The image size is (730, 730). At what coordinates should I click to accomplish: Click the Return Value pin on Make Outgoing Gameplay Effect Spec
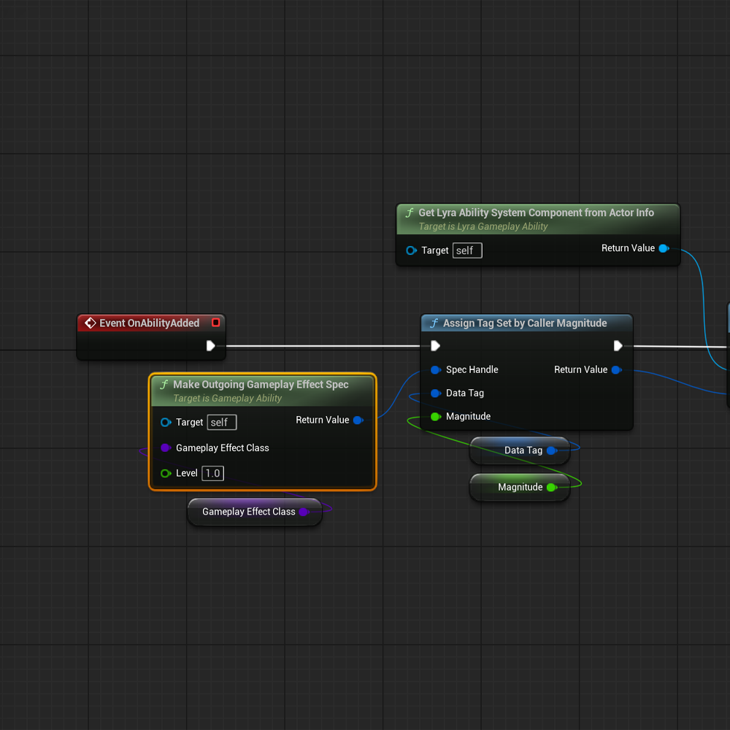coord(358,420)
